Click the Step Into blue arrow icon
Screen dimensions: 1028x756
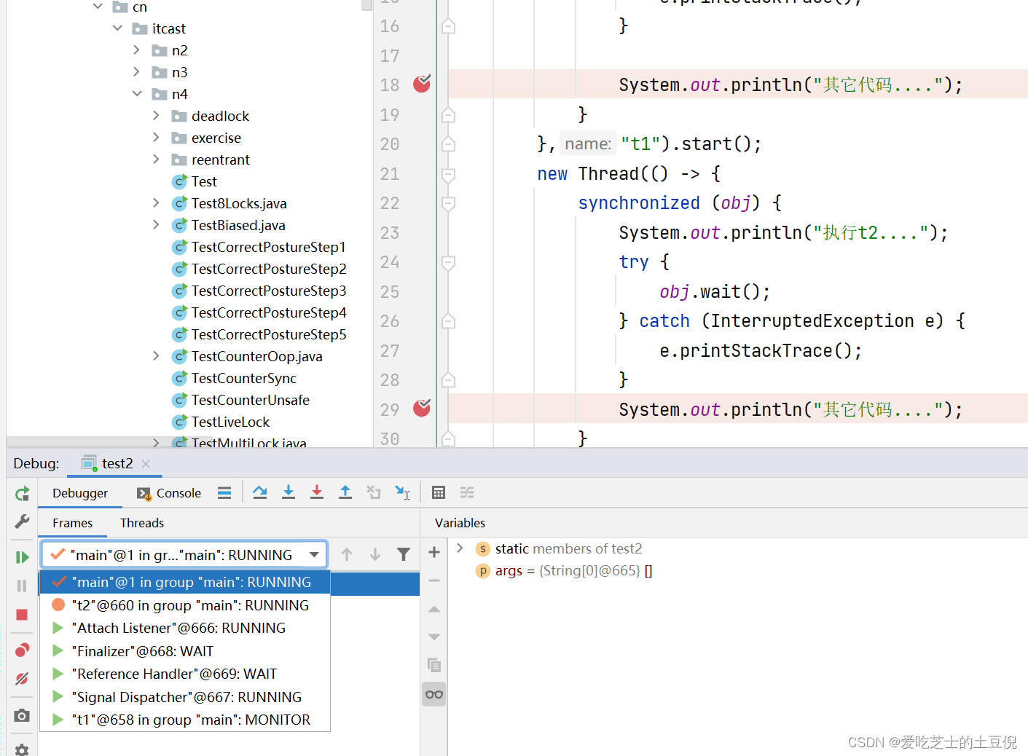pos(289,493)
